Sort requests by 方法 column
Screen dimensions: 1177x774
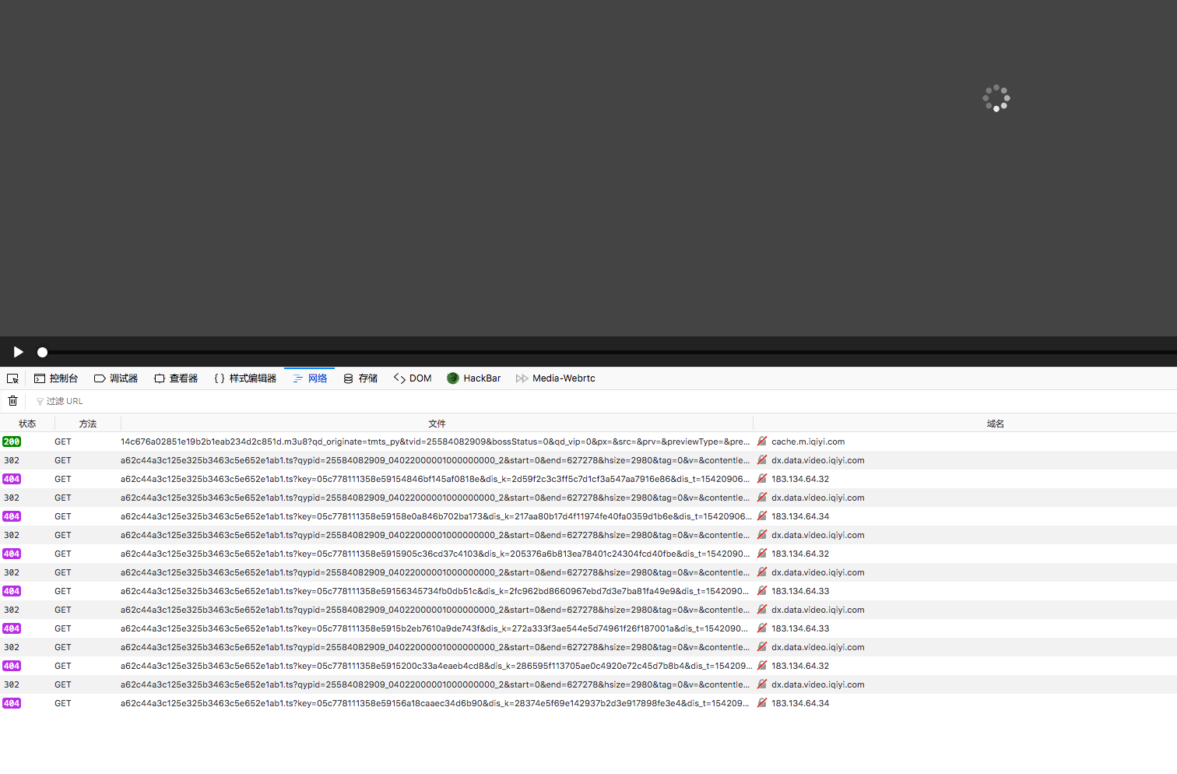(x=87, y=423)
